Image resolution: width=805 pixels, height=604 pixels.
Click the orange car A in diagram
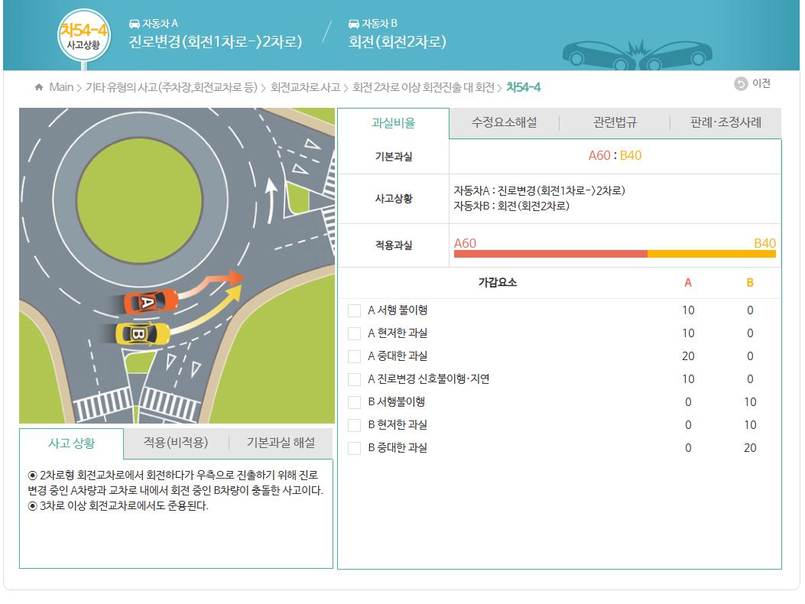click(x=150, y=300)
